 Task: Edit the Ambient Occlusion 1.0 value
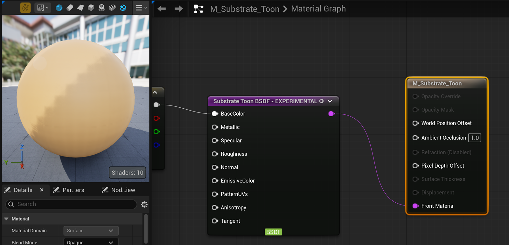(475, 138)
